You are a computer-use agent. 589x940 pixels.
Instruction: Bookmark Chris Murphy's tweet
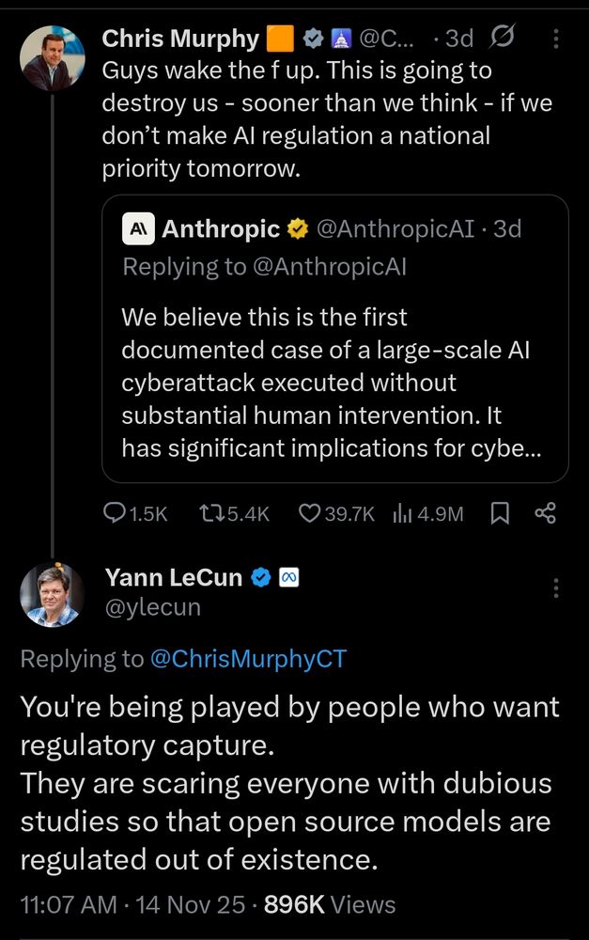click(501, 512)
